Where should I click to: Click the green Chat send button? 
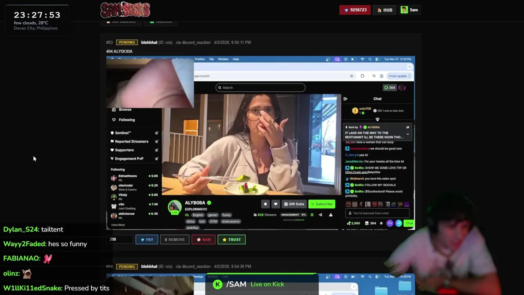tap(409, 223)
